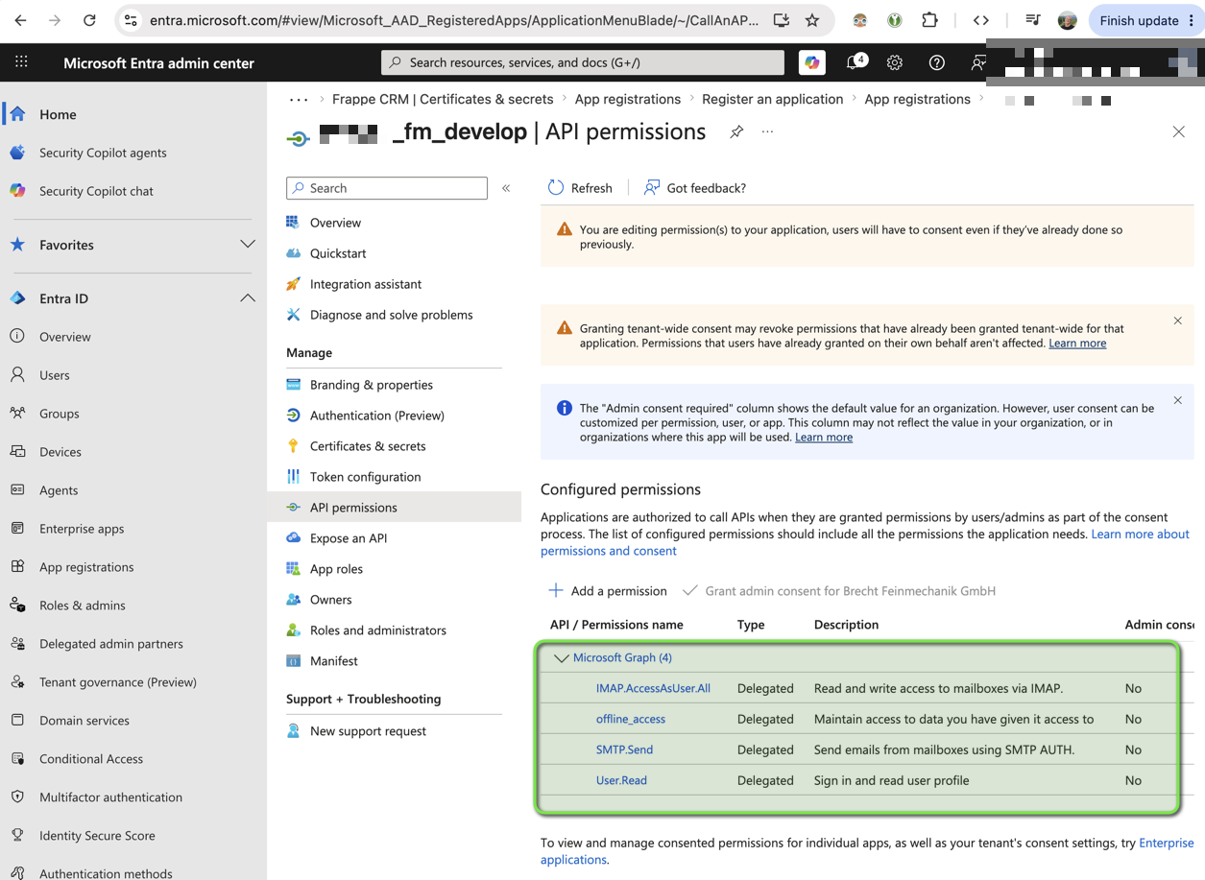Collapse the resource menu with the double chevron
The image size is (1205, 880).
point(506,188)
